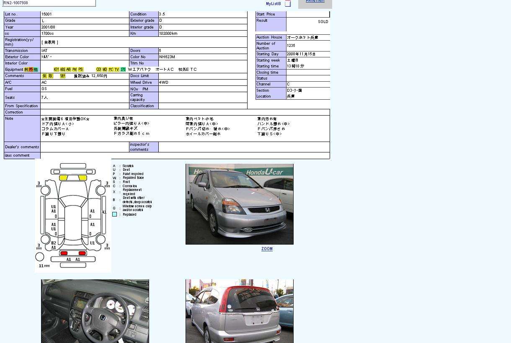Open the rear view car photo
The width and height of the screenshot is (511, 343).
click(x=240, y=311)
